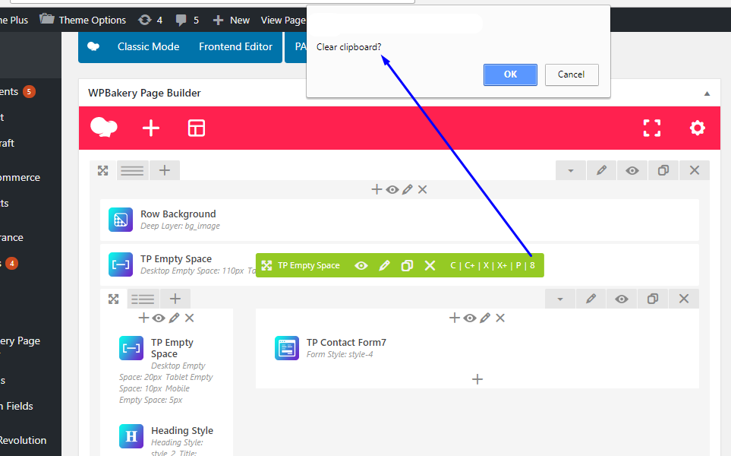Add column to the first row
The image size is (731, 456).
coord(164,170)
